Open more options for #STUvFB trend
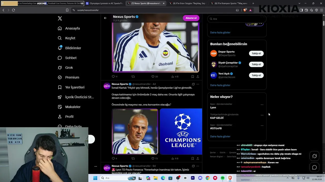 tap(262, 125)
